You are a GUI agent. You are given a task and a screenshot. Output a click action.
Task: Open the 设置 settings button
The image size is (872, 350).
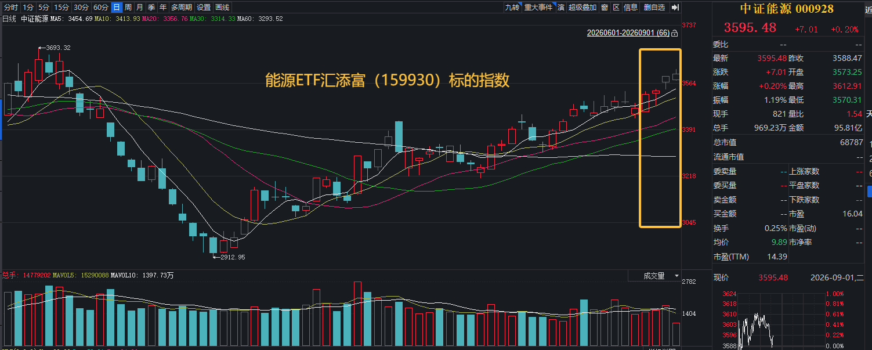(204, 8)
